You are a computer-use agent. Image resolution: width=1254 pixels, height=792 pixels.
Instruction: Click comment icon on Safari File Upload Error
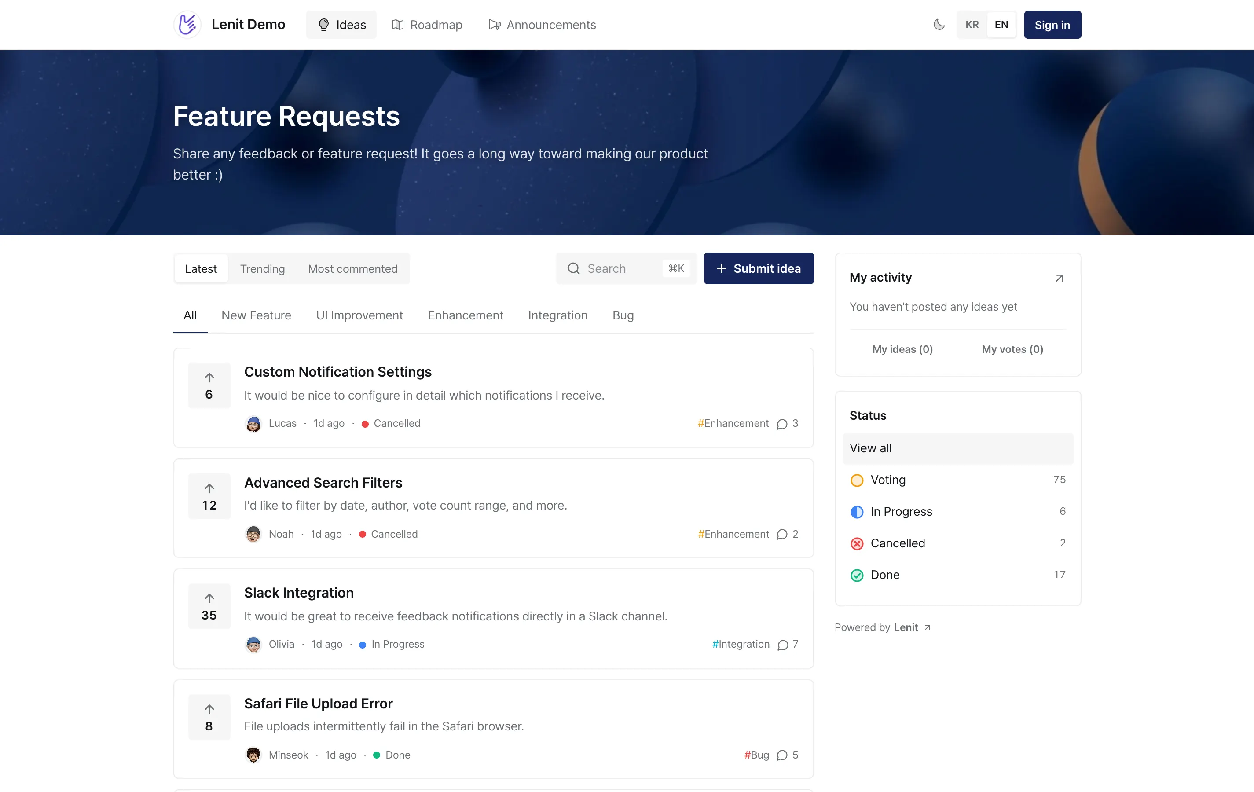(x=782, y=755)
